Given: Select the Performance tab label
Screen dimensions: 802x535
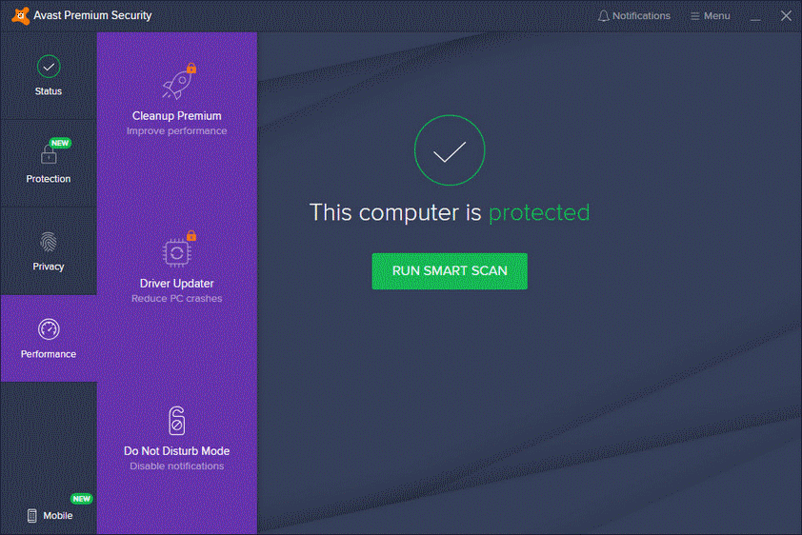Looking at the screenshot, I should (48, 354).
